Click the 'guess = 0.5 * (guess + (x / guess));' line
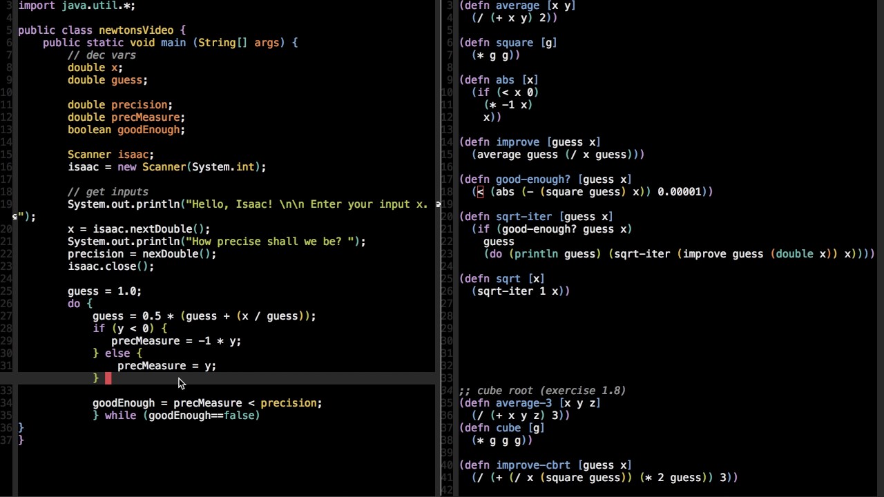The width and height of the screenshot is (884, 497). click(x=204, y=316)
